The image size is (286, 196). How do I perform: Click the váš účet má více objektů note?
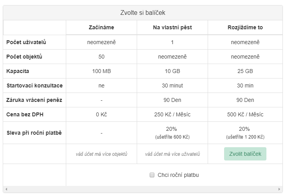[101, 154]
